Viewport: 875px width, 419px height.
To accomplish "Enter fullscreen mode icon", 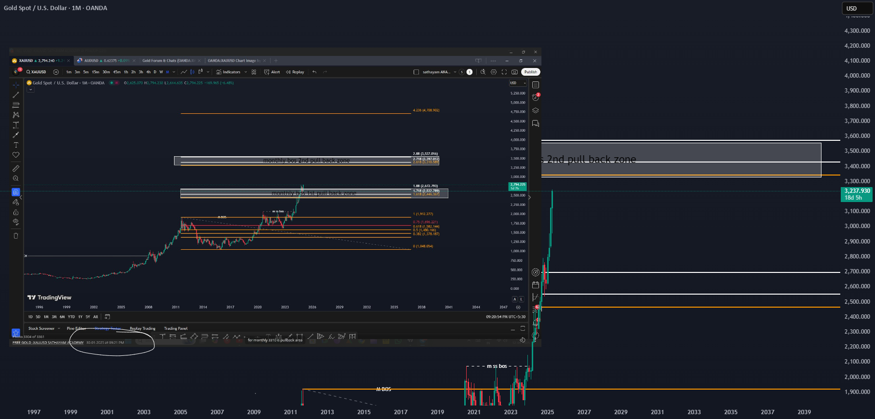I will [x=504, y=72].
